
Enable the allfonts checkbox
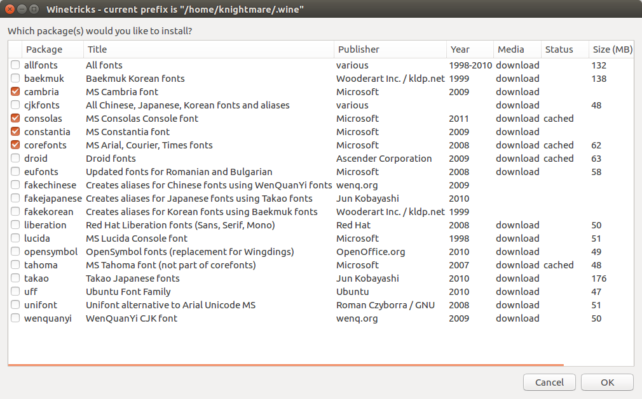[x=15, y=65]
